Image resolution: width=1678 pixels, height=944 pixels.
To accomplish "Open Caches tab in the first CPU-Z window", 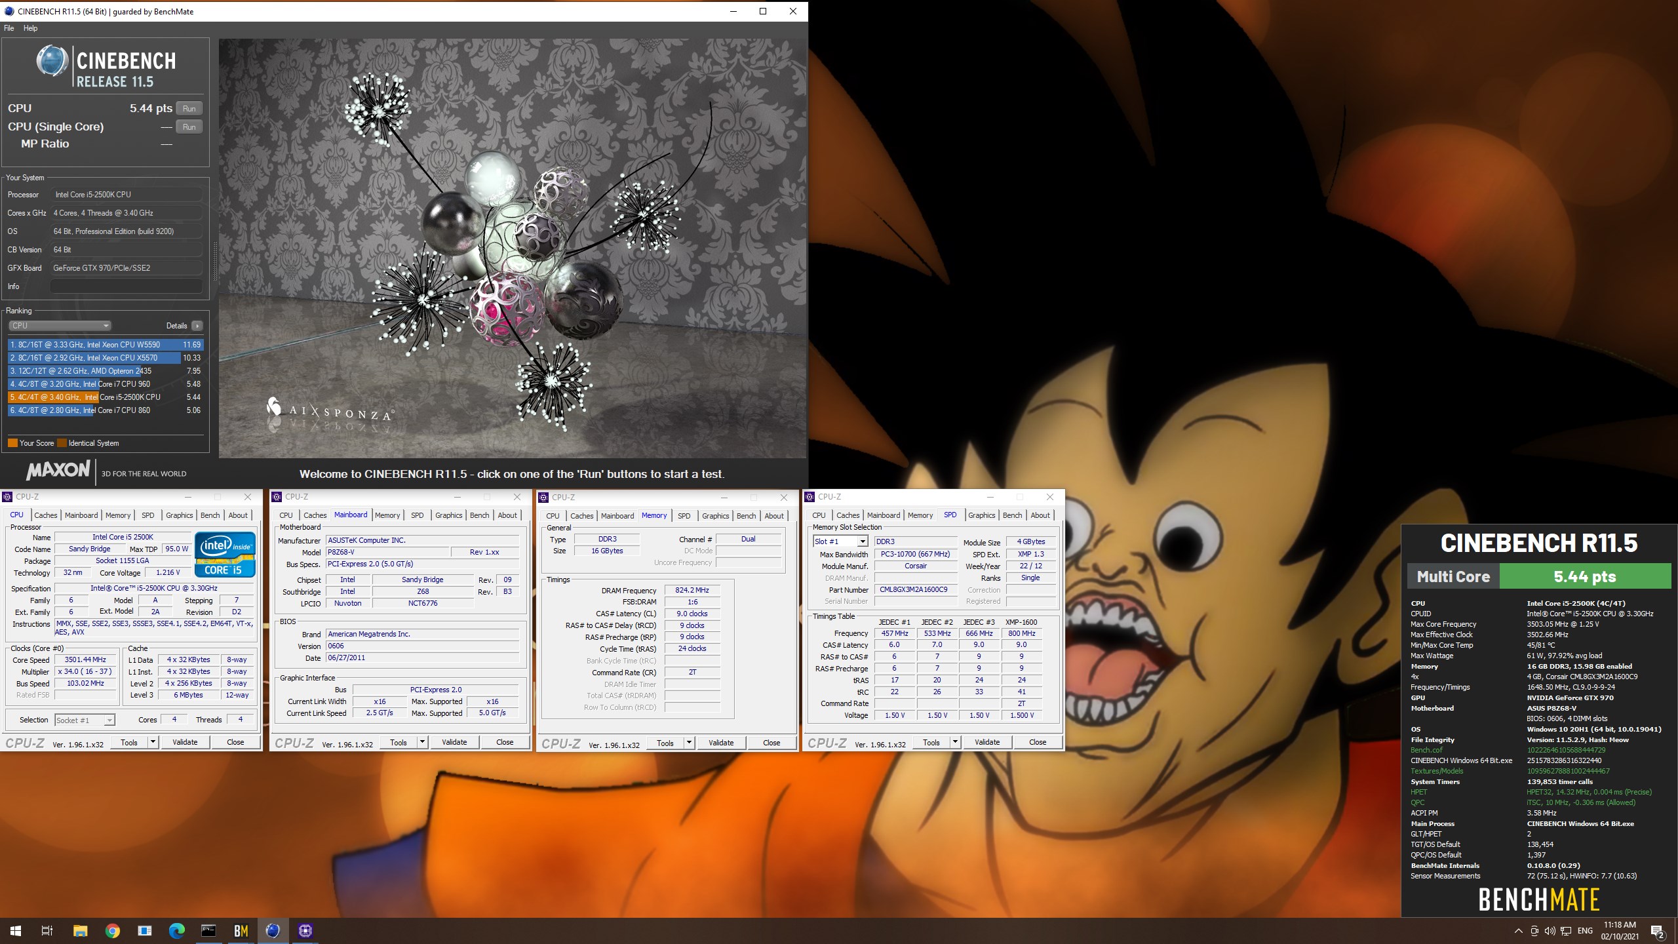I will (45, 515).
